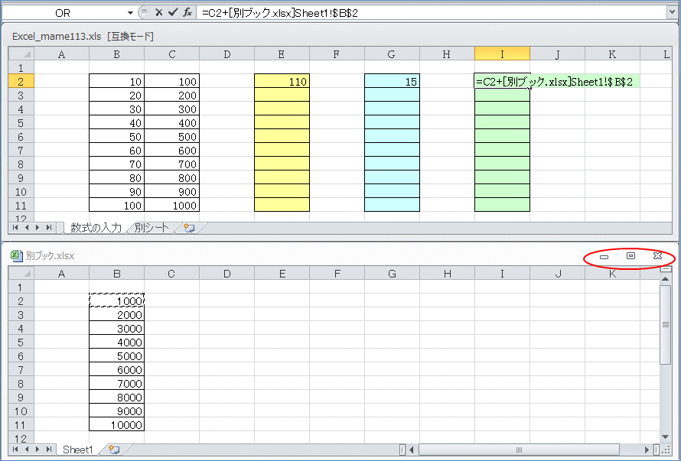Open Insert Function via the fx icon
The width and height of the screenshot is (681, 461).
[187, 13]
